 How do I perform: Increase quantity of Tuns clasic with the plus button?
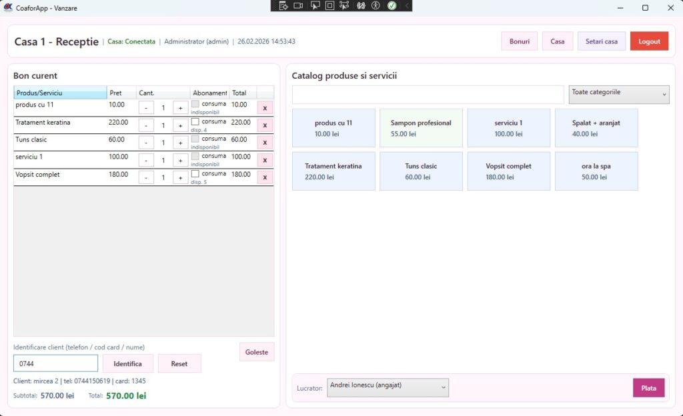tap(180, 143)
